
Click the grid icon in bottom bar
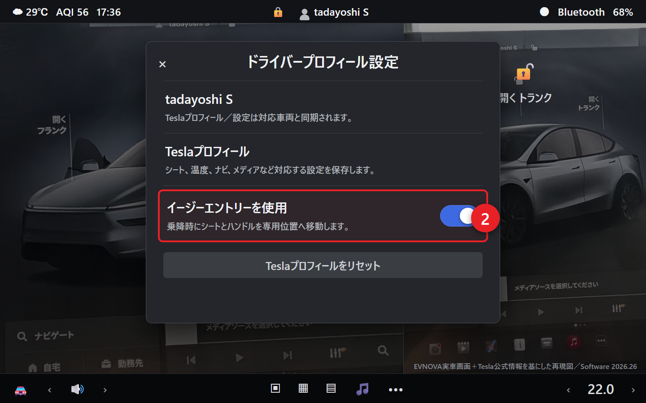coord(303,388)
